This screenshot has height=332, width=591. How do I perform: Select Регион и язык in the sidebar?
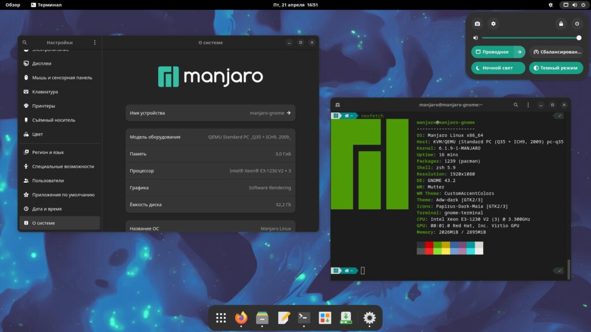tap(48, 152)
